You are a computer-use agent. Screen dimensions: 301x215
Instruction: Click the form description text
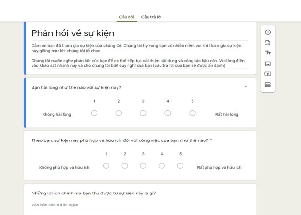coord(138,56)
